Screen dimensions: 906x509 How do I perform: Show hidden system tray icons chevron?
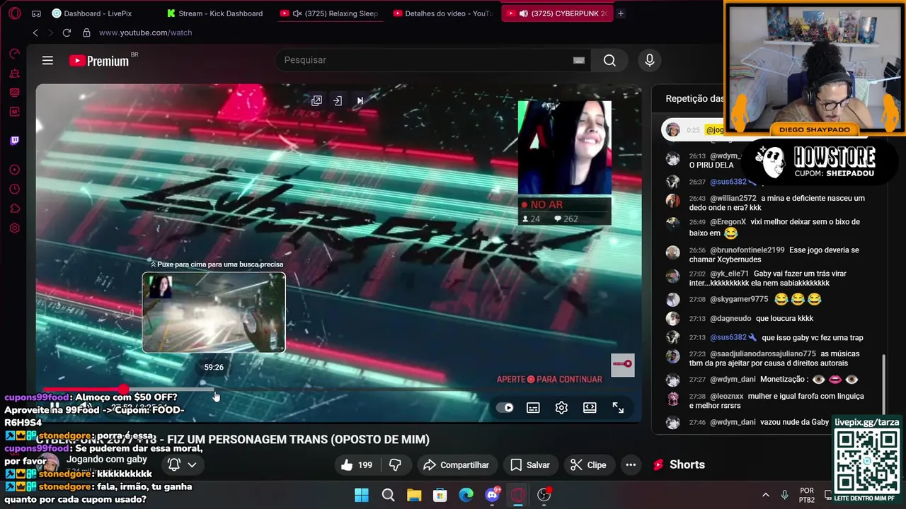pyautogui.click(x=765, y=495)
